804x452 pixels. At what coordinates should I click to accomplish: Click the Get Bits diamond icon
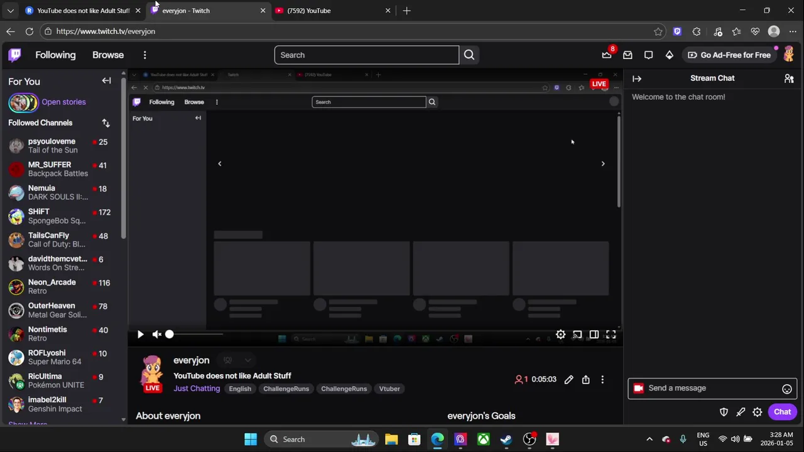click(670, 55)
